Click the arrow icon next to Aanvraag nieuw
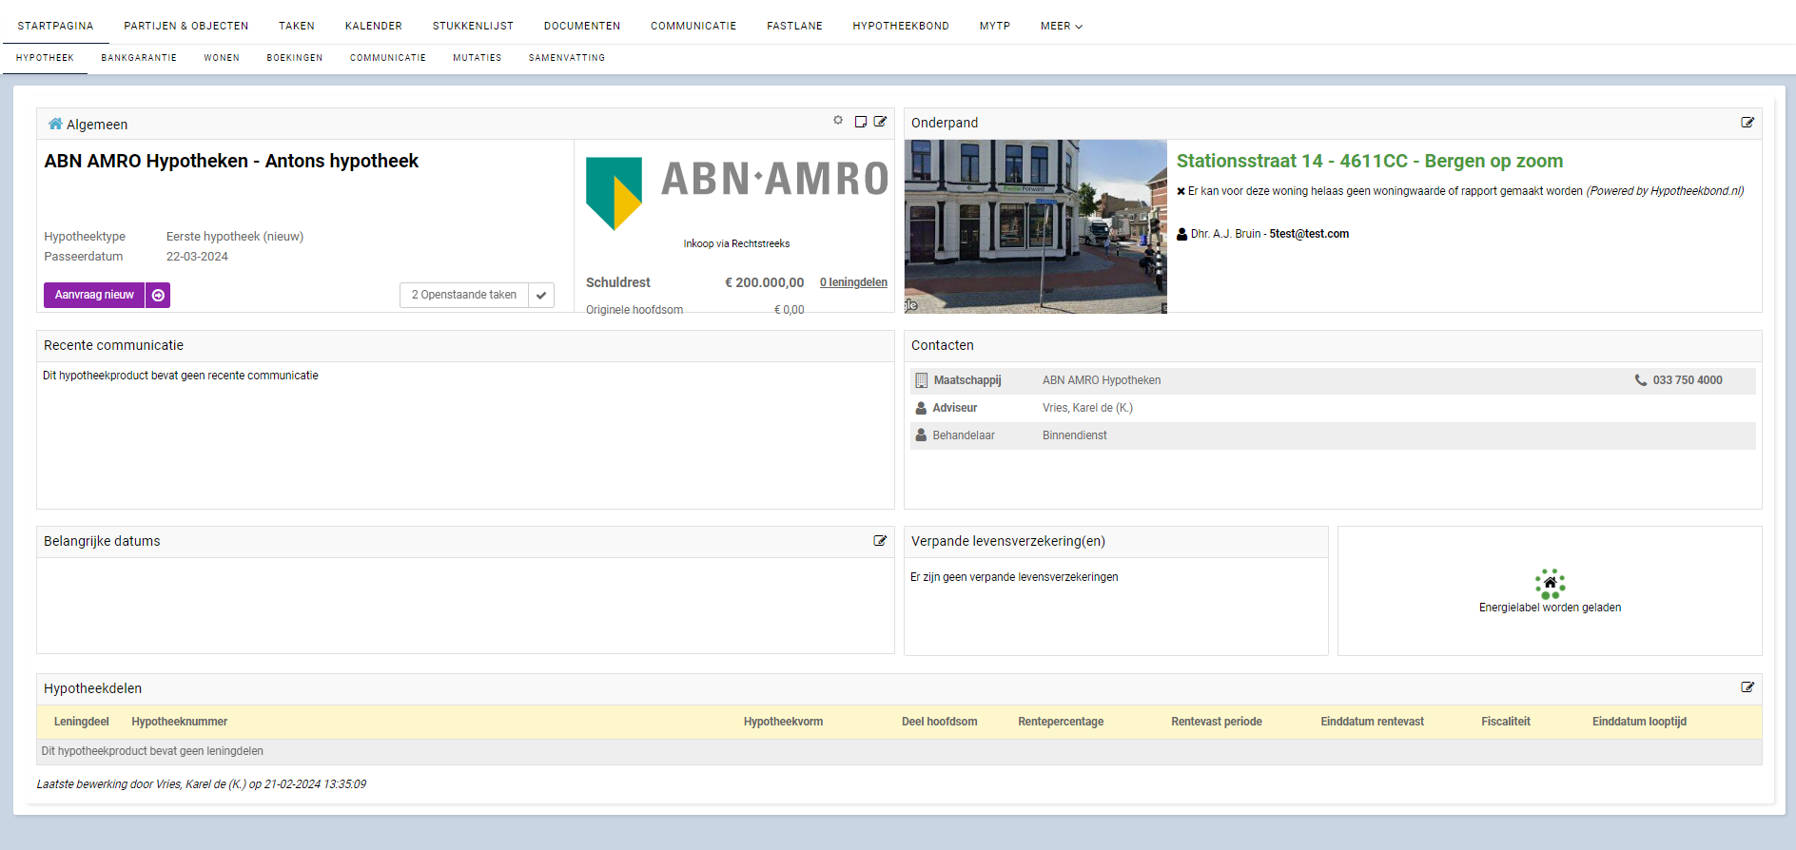Screen dimensions: 1796x850 point(158,296)
